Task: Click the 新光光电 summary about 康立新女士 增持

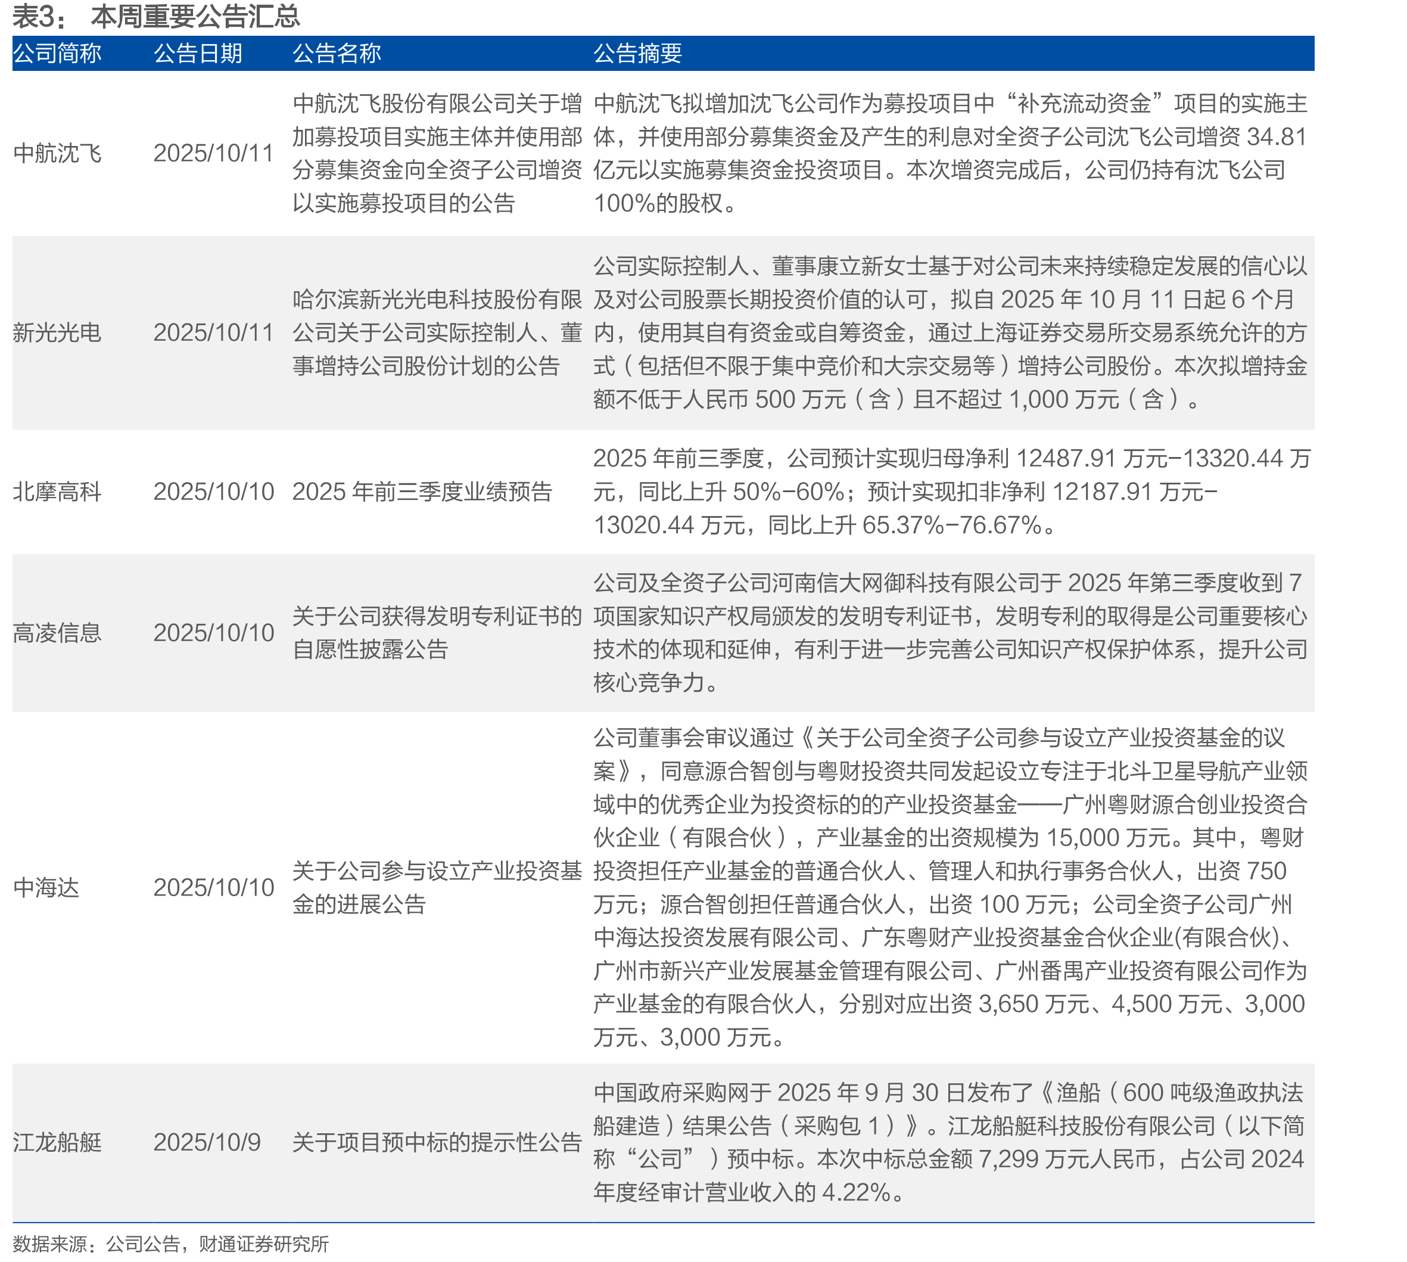Action: coord(950,333)
